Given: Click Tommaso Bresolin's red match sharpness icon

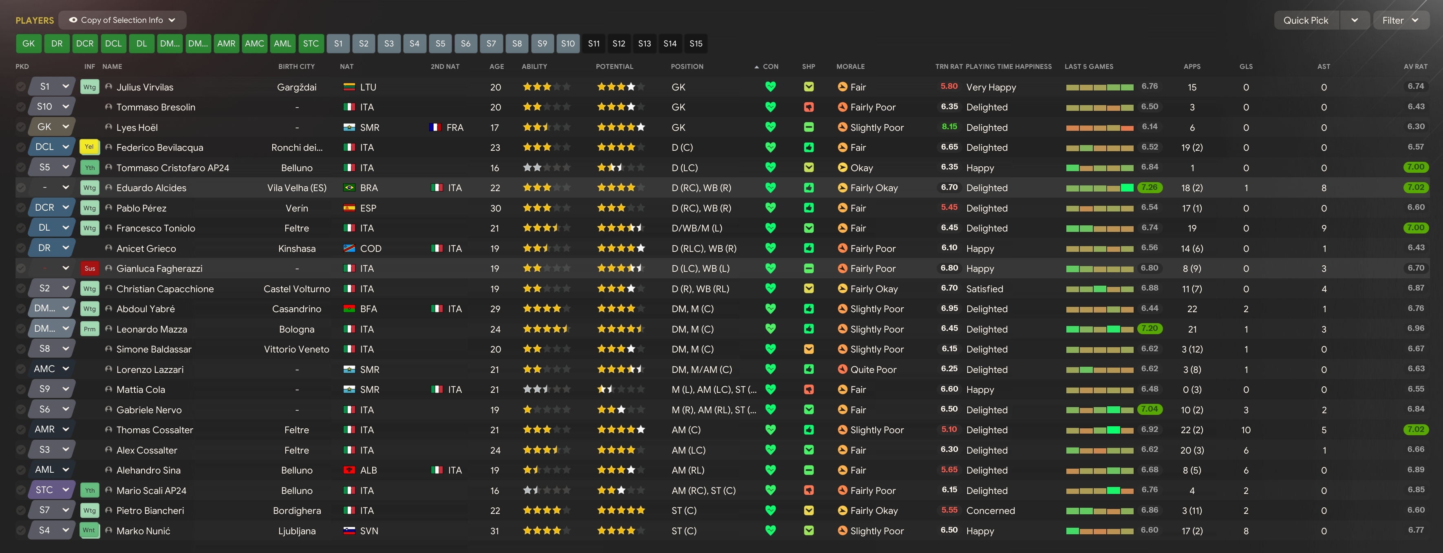Looking at the screenshot, I should (808, 107).
